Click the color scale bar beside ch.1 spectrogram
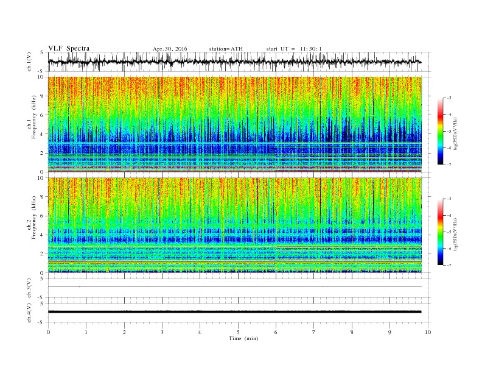 point(441,131)
